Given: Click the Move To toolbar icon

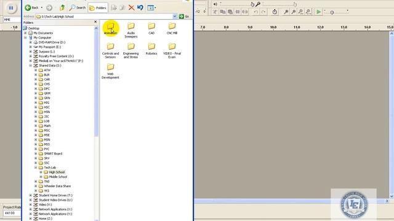Looking at the screenshot, I should click(x=114, y=8).
